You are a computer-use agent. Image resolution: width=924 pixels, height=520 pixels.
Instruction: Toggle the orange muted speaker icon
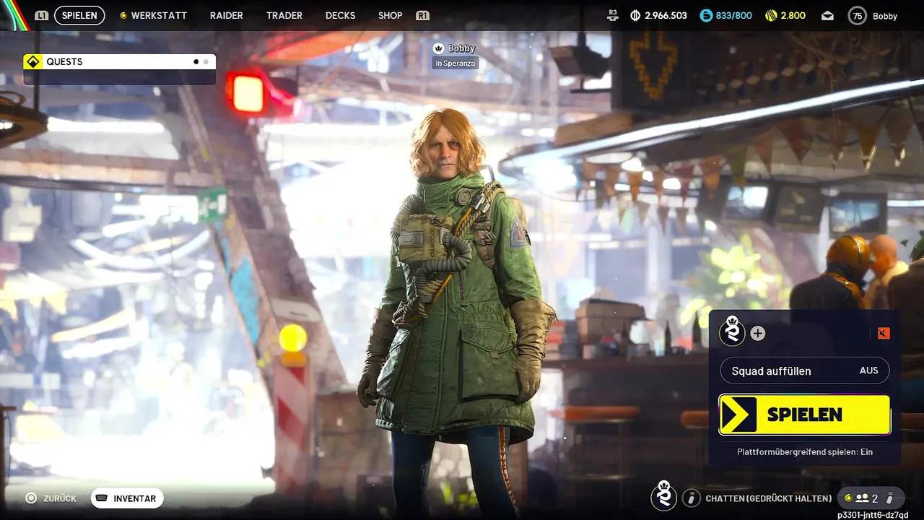[x=884, y=333]
